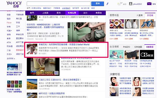
Task: Select the 折扣城 tab in 優惠特區
Action: [150, 15]
